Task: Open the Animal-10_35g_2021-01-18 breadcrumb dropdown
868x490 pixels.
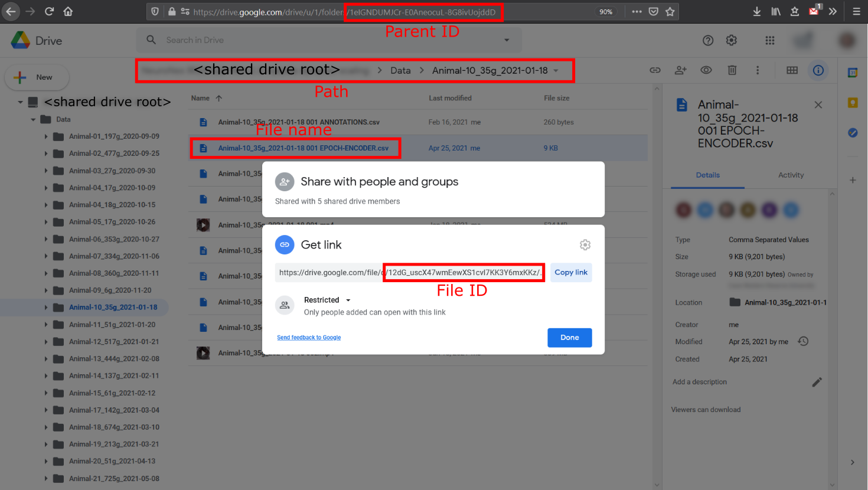Action: point(556,71)
